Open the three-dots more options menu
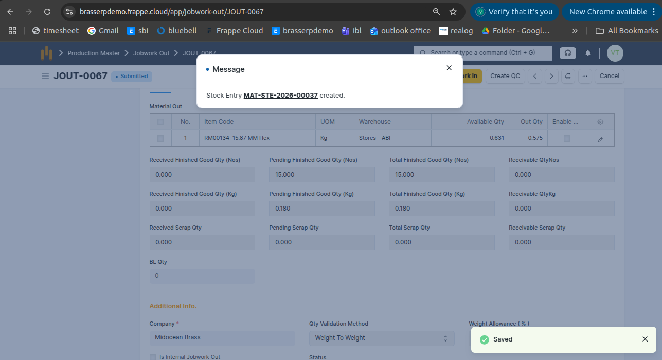 click(x=584, y=76)
